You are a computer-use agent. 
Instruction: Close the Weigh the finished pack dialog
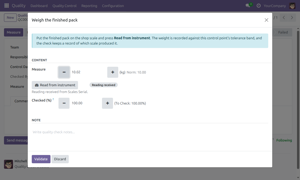(266, 20)
